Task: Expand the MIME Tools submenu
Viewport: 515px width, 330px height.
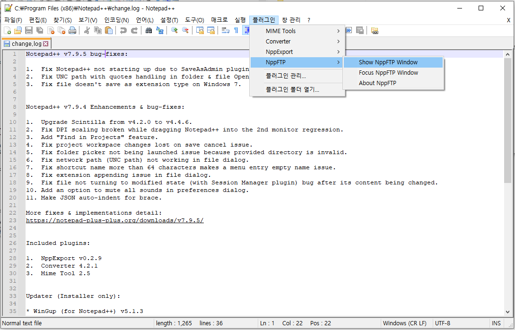Action: pyautogui.click(x=297, y=31)
